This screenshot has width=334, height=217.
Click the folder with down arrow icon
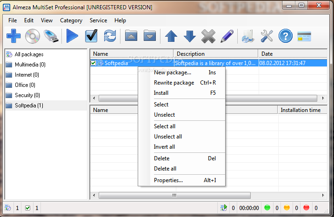coord(150,35)
